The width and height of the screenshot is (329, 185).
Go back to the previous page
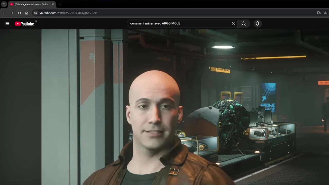point(4,13)
